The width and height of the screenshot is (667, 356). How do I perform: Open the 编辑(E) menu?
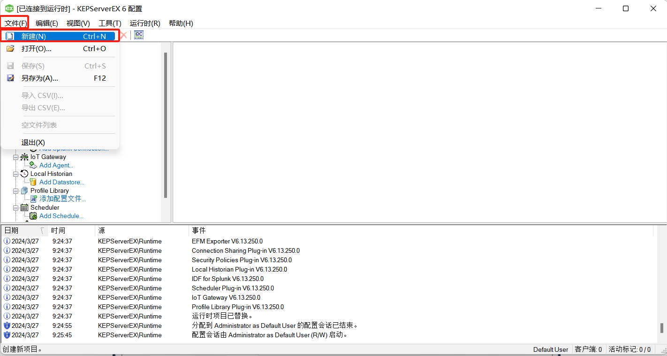click(x=47, y=23)
